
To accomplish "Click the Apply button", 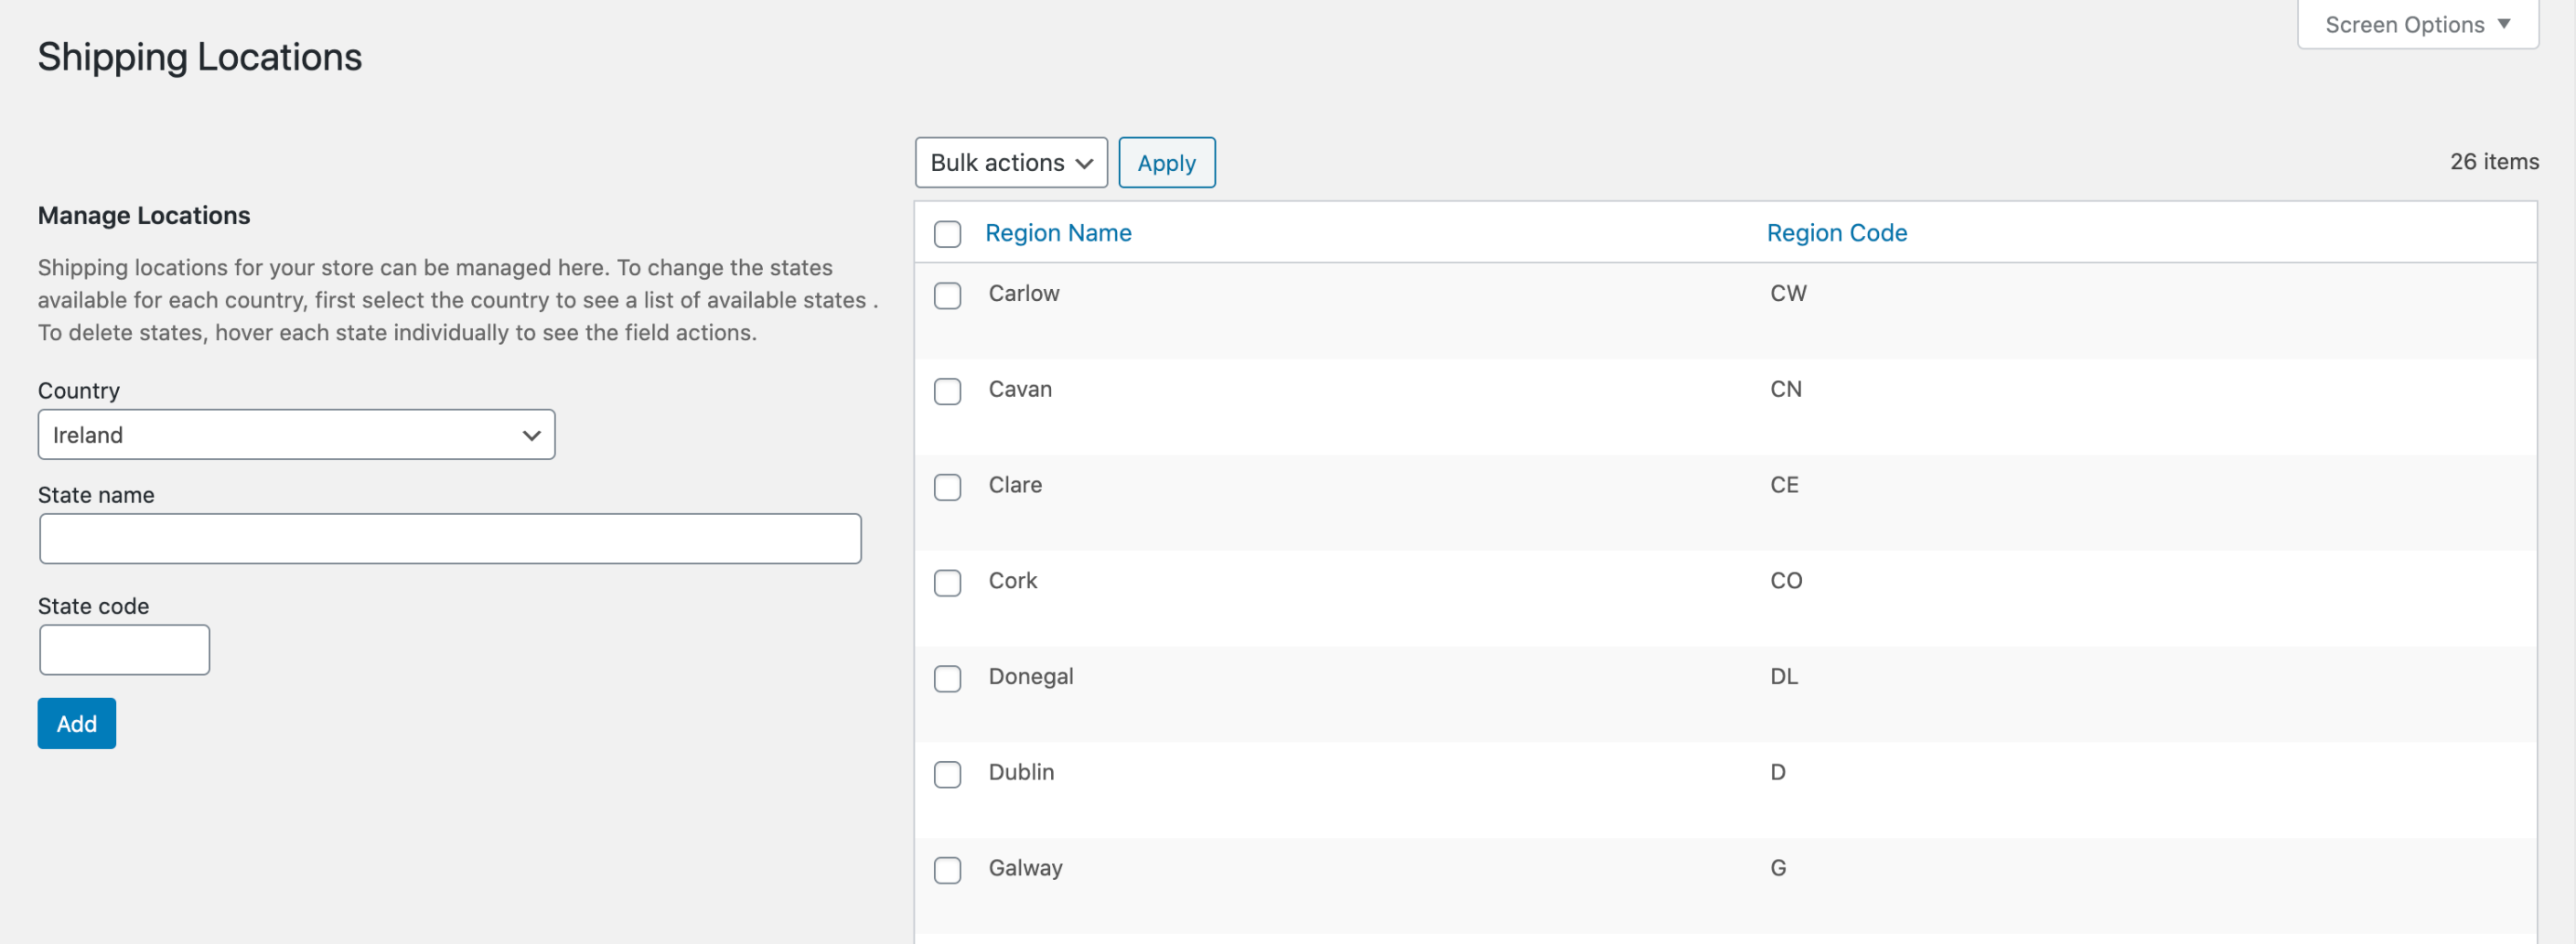I will point(1166,162).
